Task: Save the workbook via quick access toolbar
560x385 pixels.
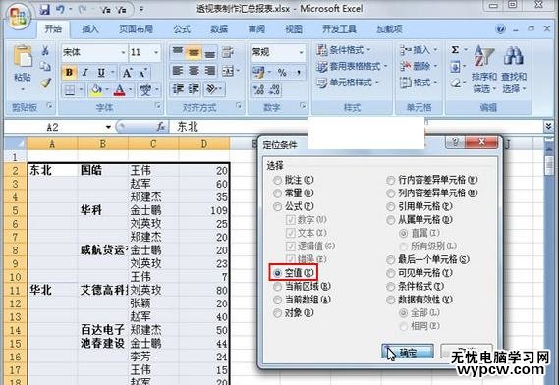Action: point(44,9)
